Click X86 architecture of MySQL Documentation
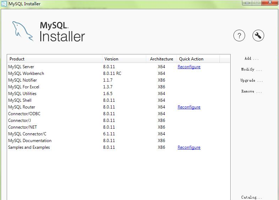 (x=161, y=141)
